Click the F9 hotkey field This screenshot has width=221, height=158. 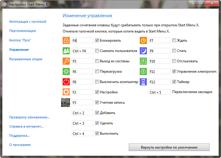(x=160, y=51)
